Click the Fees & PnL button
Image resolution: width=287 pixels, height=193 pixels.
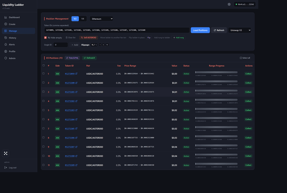pos(72,58)
